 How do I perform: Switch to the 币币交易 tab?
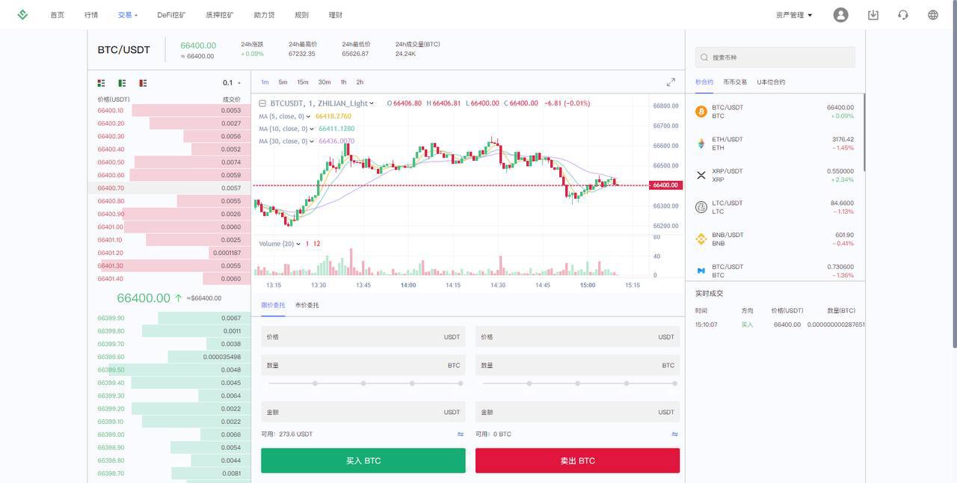(x=735, y=80)
